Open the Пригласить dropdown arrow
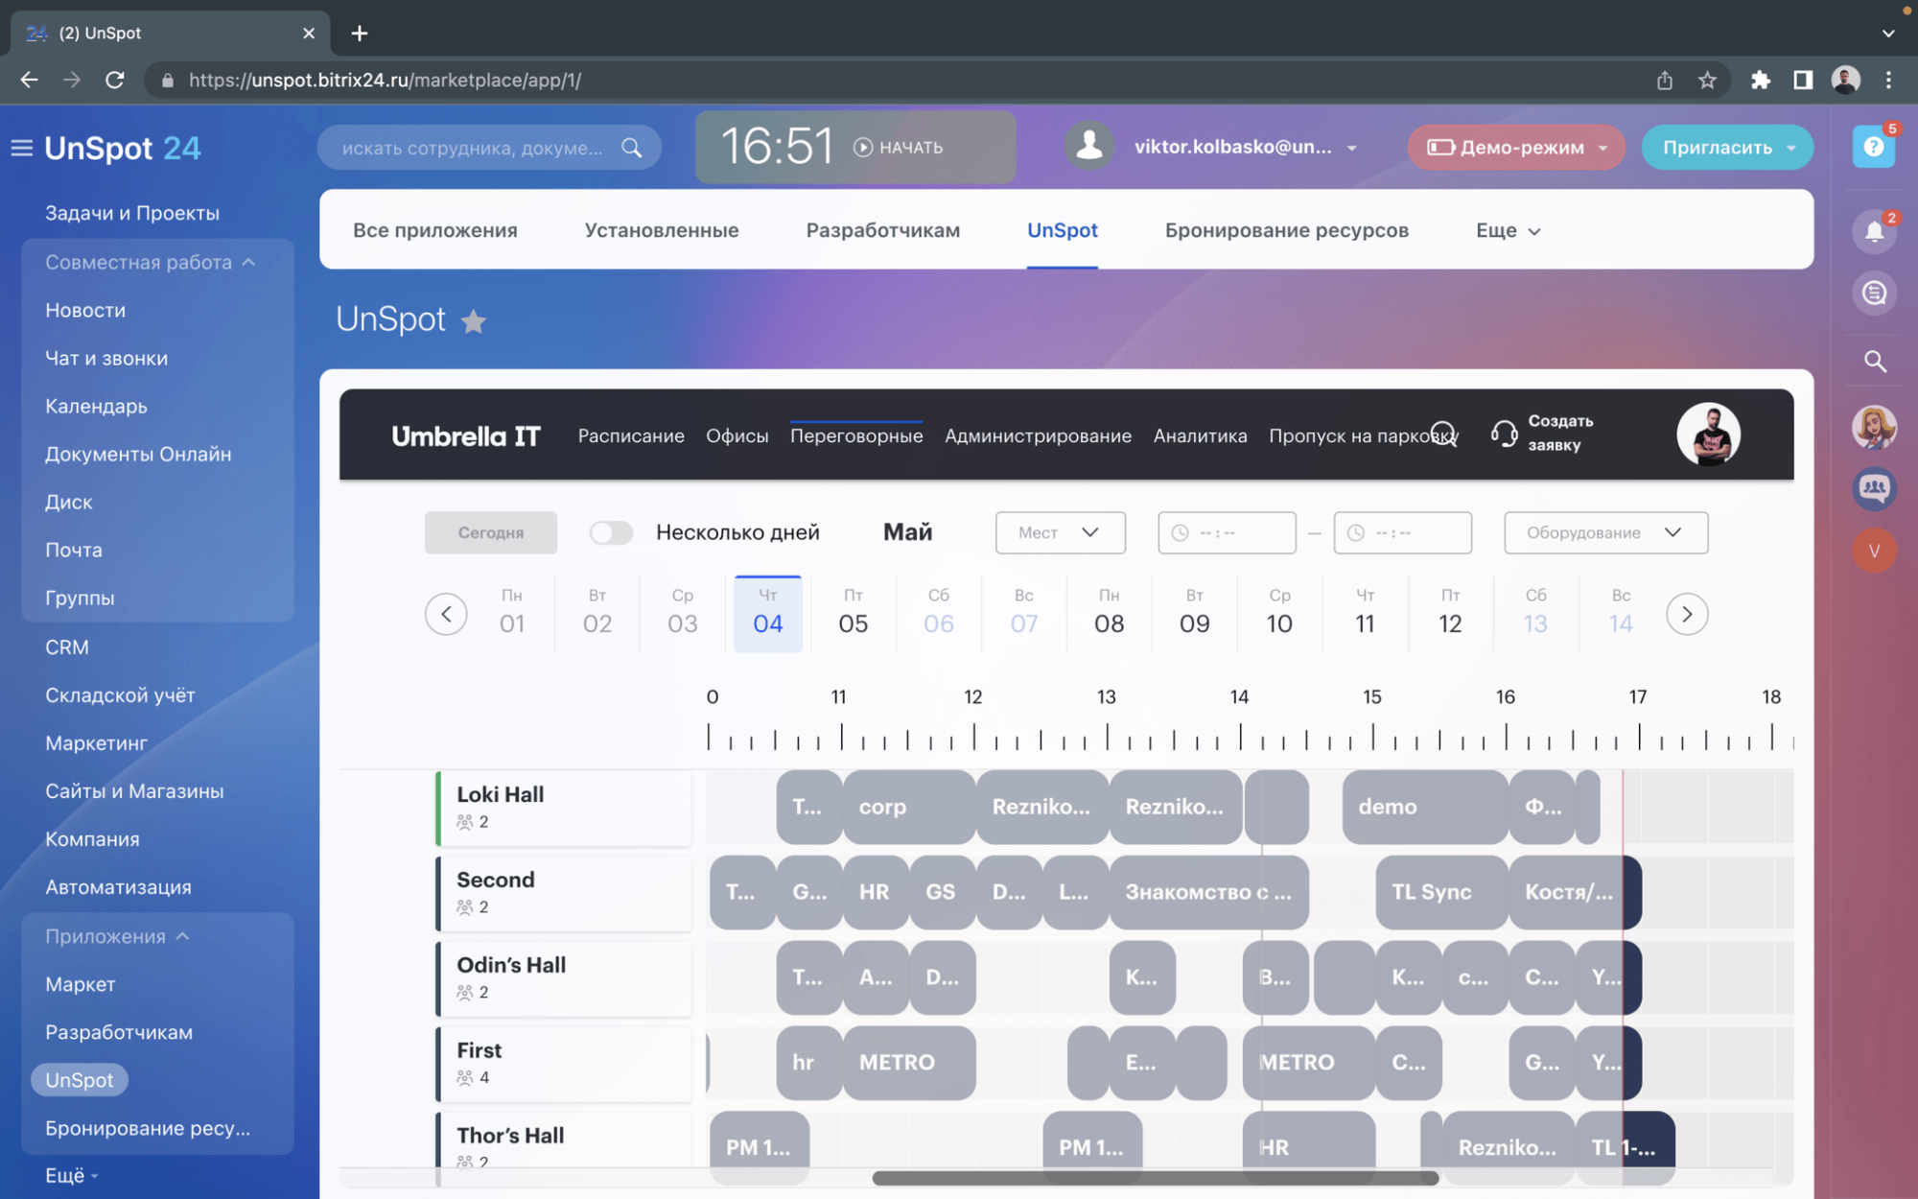Image resolution: width=1918 pixels, height=1199 pixels. click(1791, 149)
